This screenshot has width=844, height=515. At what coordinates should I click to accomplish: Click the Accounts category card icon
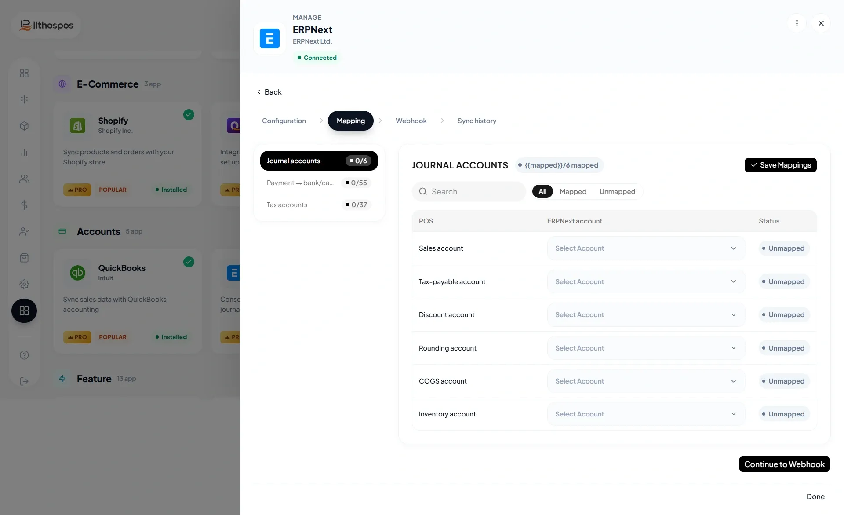click(62, 231)
